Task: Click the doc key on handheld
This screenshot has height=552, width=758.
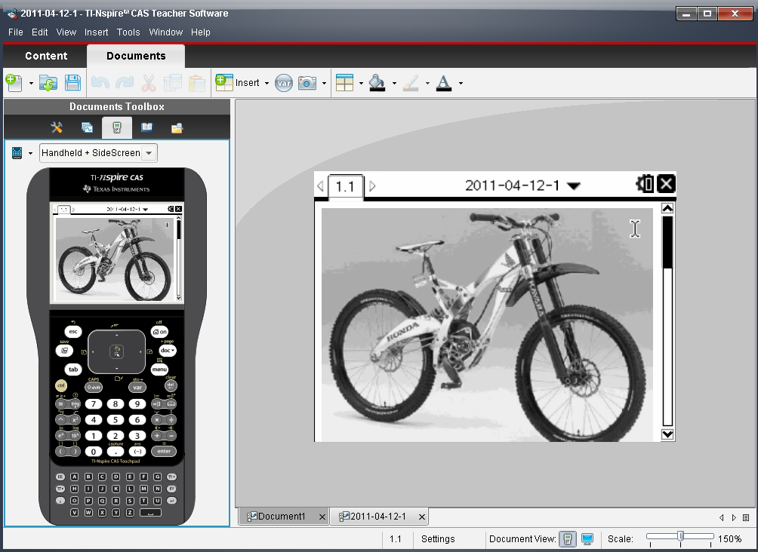Action: click(x=168, y=350)
